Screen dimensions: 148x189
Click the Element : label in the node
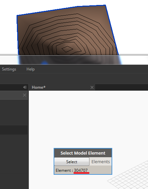[x=64, y=170]
